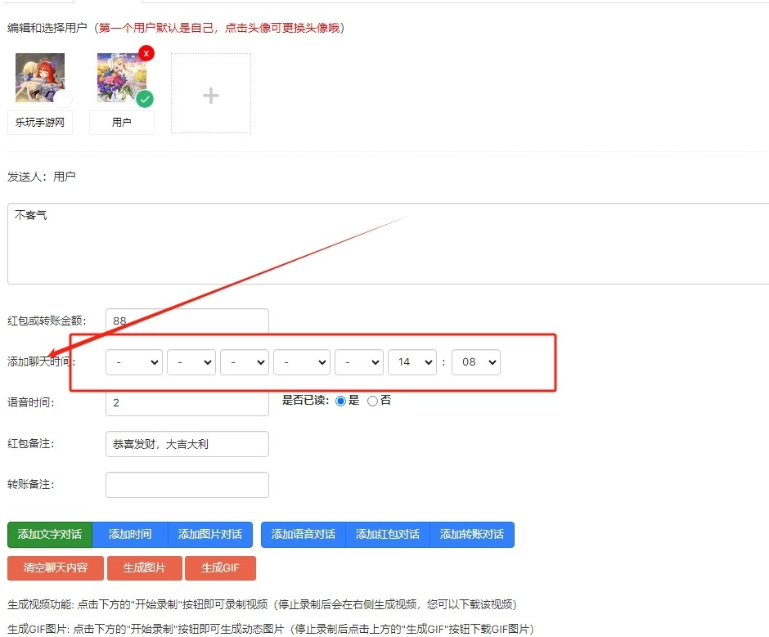The height and width of the screenshot is (637, 769).
Task: Click the 乐玩手游网 avatar image
Action: pyautogui.click(x=39, y=79)
